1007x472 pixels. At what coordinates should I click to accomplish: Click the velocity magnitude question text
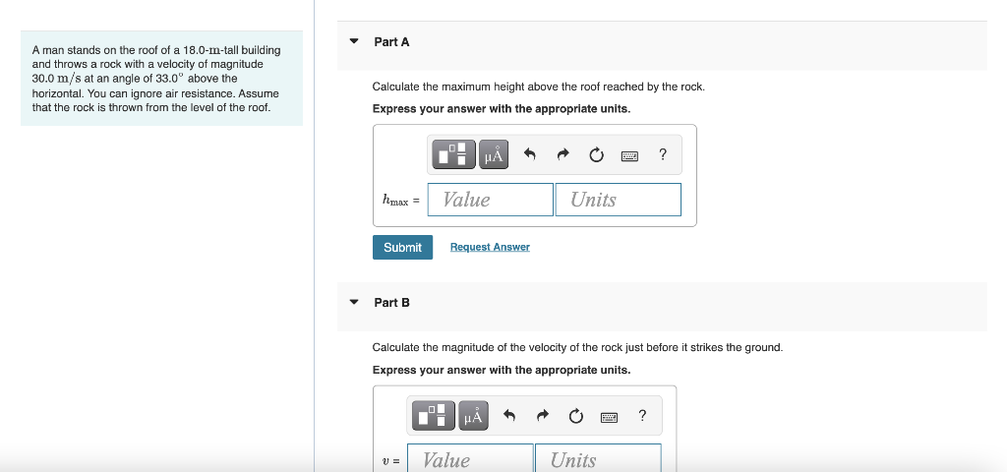click(578, 347)
